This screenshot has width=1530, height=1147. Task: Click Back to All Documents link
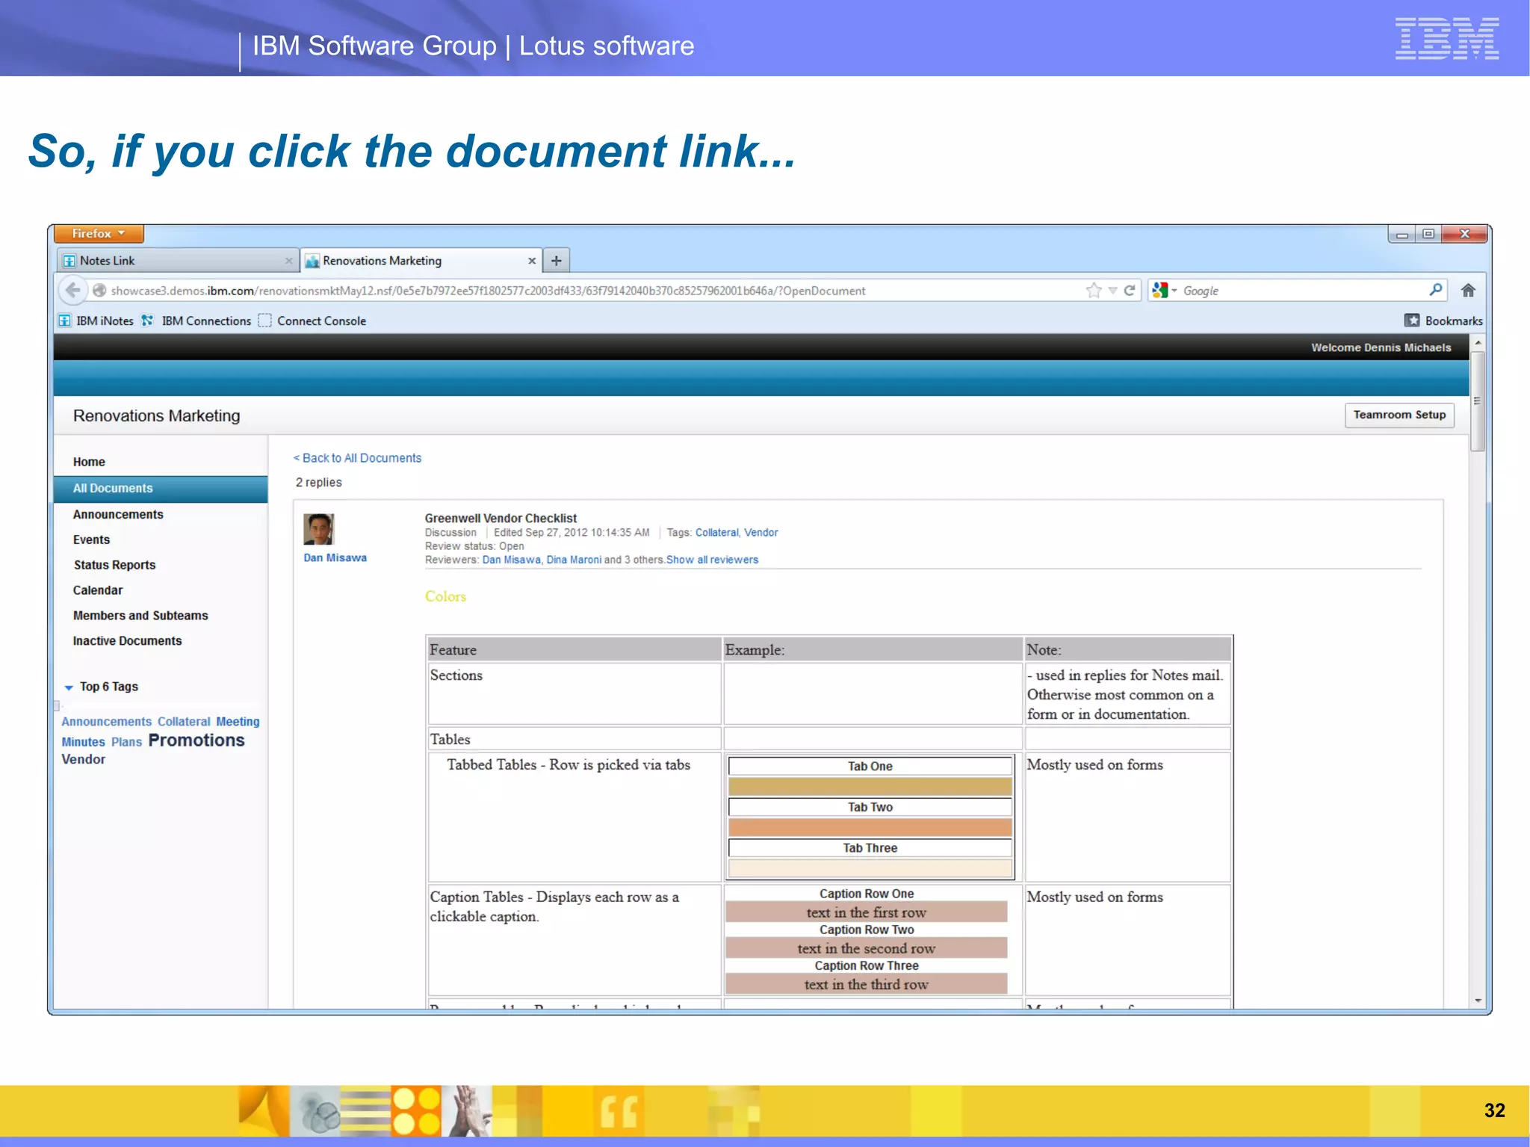pos(357,458)
